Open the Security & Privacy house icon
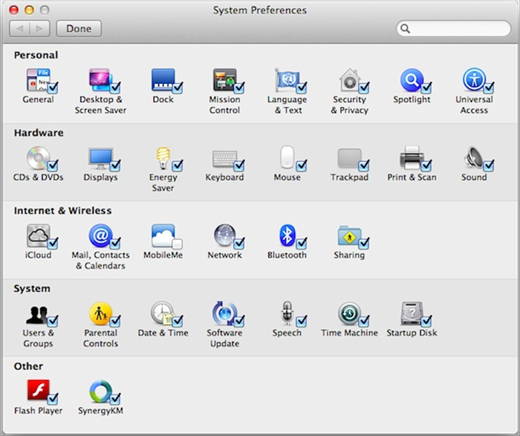The height and width of the screenshot is (436, 520). pos(350,80)
